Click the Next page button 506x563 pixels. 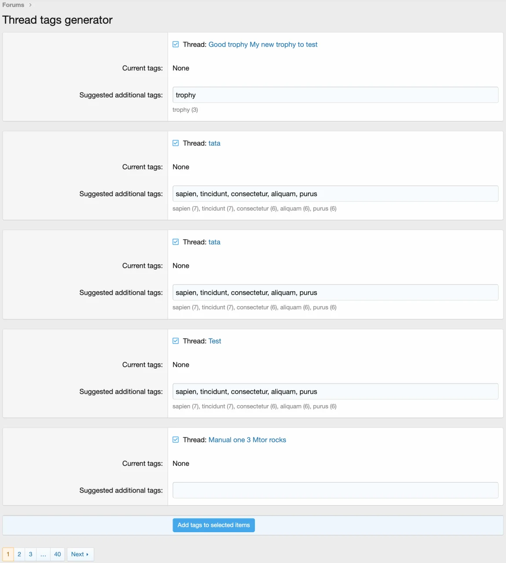(x=80, y=554)
